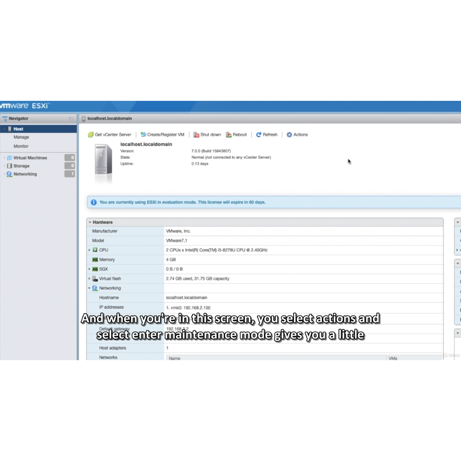
Task: Click the SGX icon in Hardware
Action: point(95,269)
